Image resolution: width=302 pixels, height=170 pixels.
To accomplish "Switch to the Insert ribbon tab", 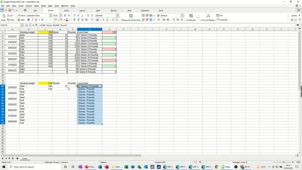I will (x=67, y=10).
